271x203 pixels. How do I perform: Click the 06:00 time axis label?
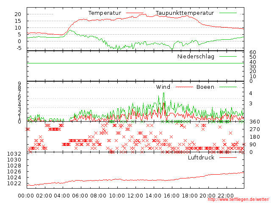click(x=80, y=196)
